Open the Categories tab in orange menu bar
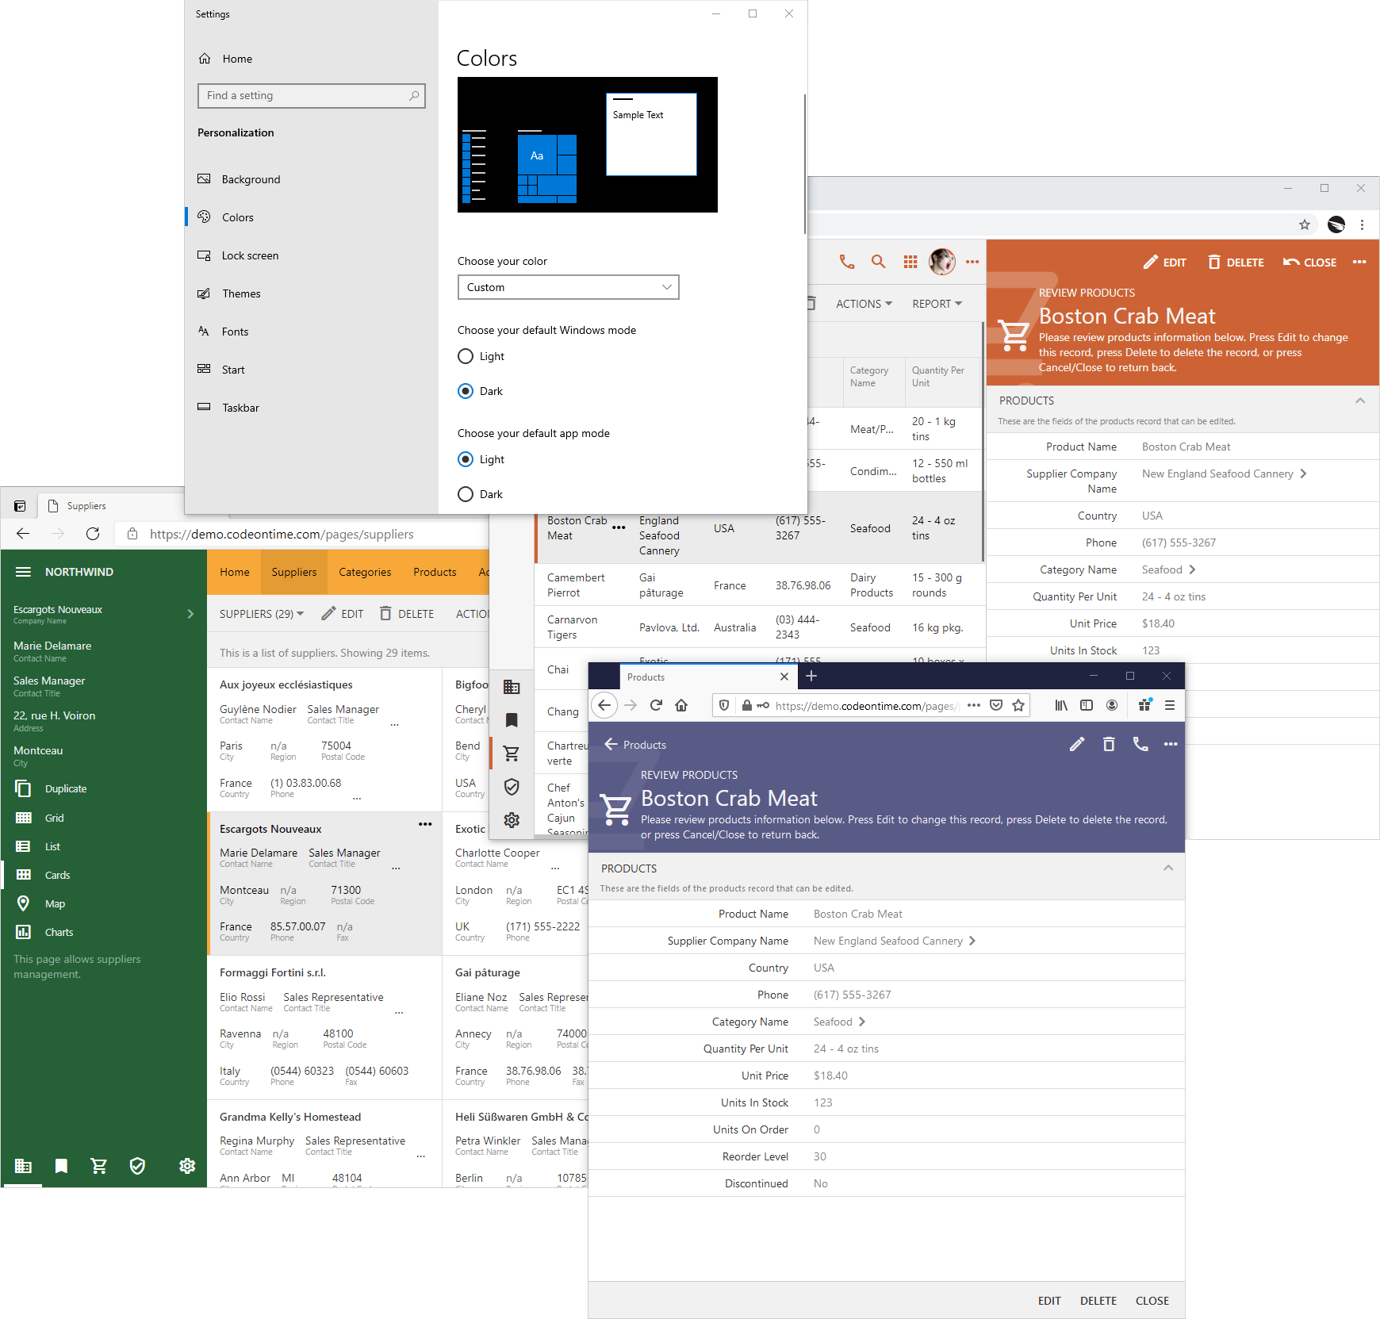The height and width of the screenshot is (1319, 1380). click(x=365, y=572)
